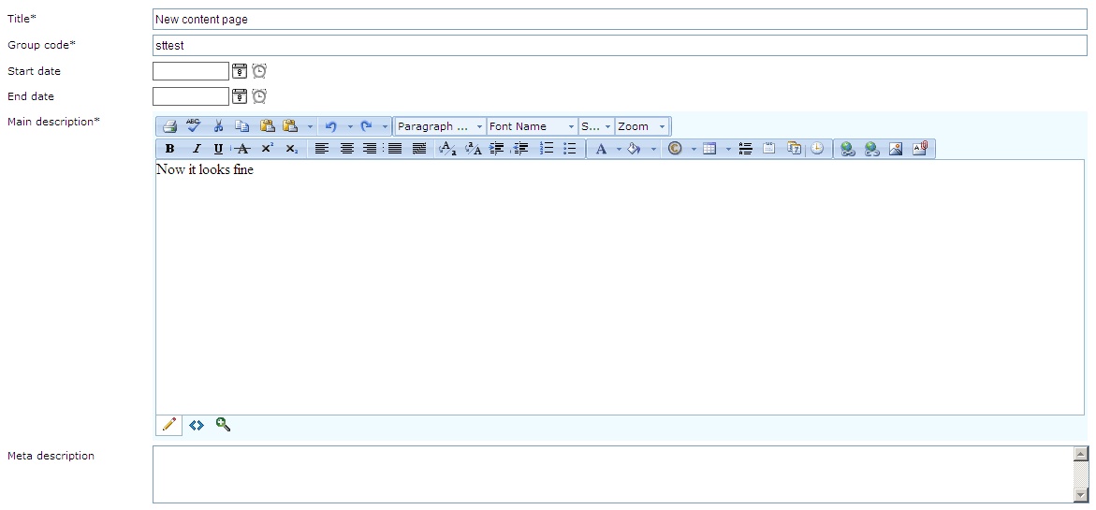The image size is (1096, 510).
Task: Align text left
Action: [x=322, y=148]
